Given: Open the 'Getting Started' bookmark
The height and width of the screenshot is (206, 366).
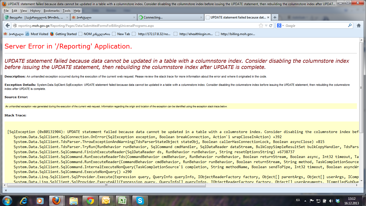Looking at the screenshot, I should pos(66,34).
